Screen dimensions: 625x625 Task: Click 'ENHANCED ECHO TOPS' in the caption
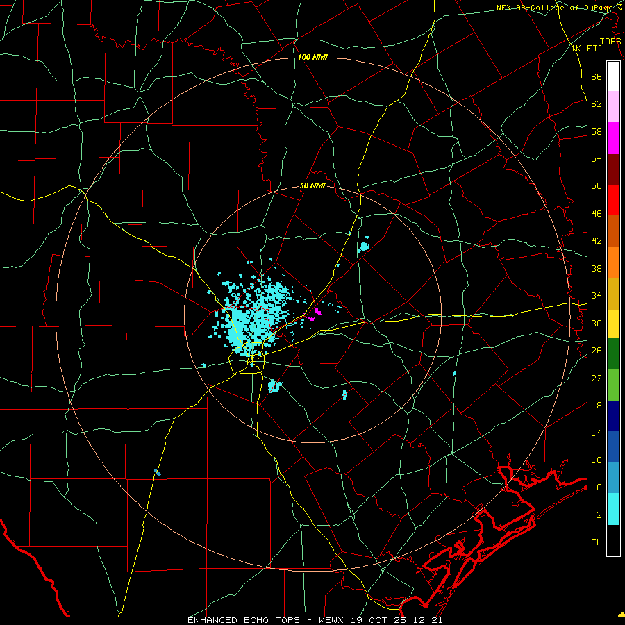pos(244,620)
